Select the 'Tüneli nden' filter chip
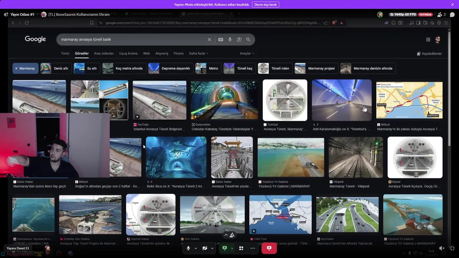Image resolution: width=459 pixels, height=258 pixels. pyautogui.click(x=275, y=68)
